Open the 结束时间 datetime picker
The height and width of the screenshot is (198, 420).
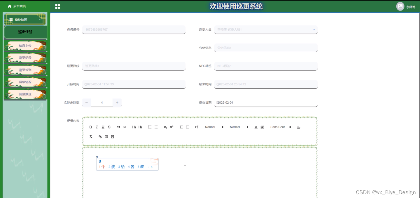click(266, 84)
